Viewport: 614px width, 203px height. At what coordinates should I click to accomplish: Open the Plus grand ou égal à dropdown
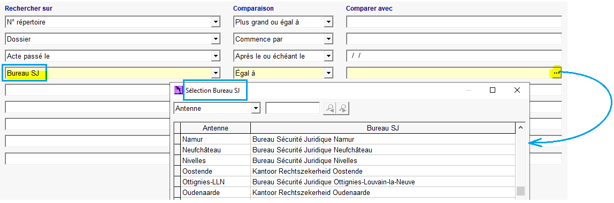pos(328,22)
